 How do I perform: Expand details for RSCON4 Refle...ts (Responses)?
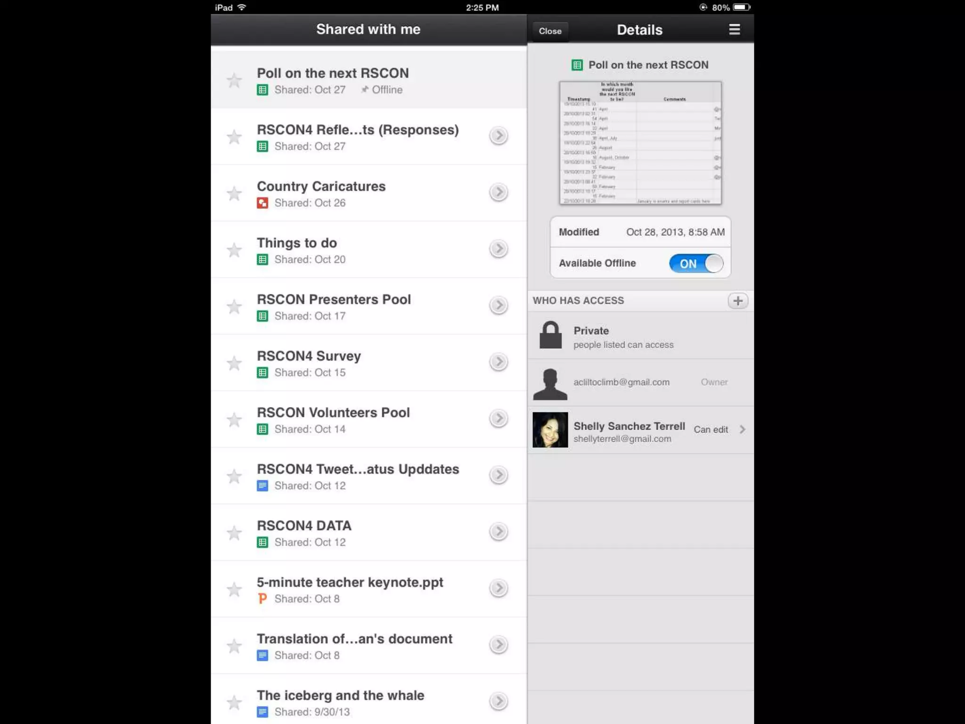(498, 136)
